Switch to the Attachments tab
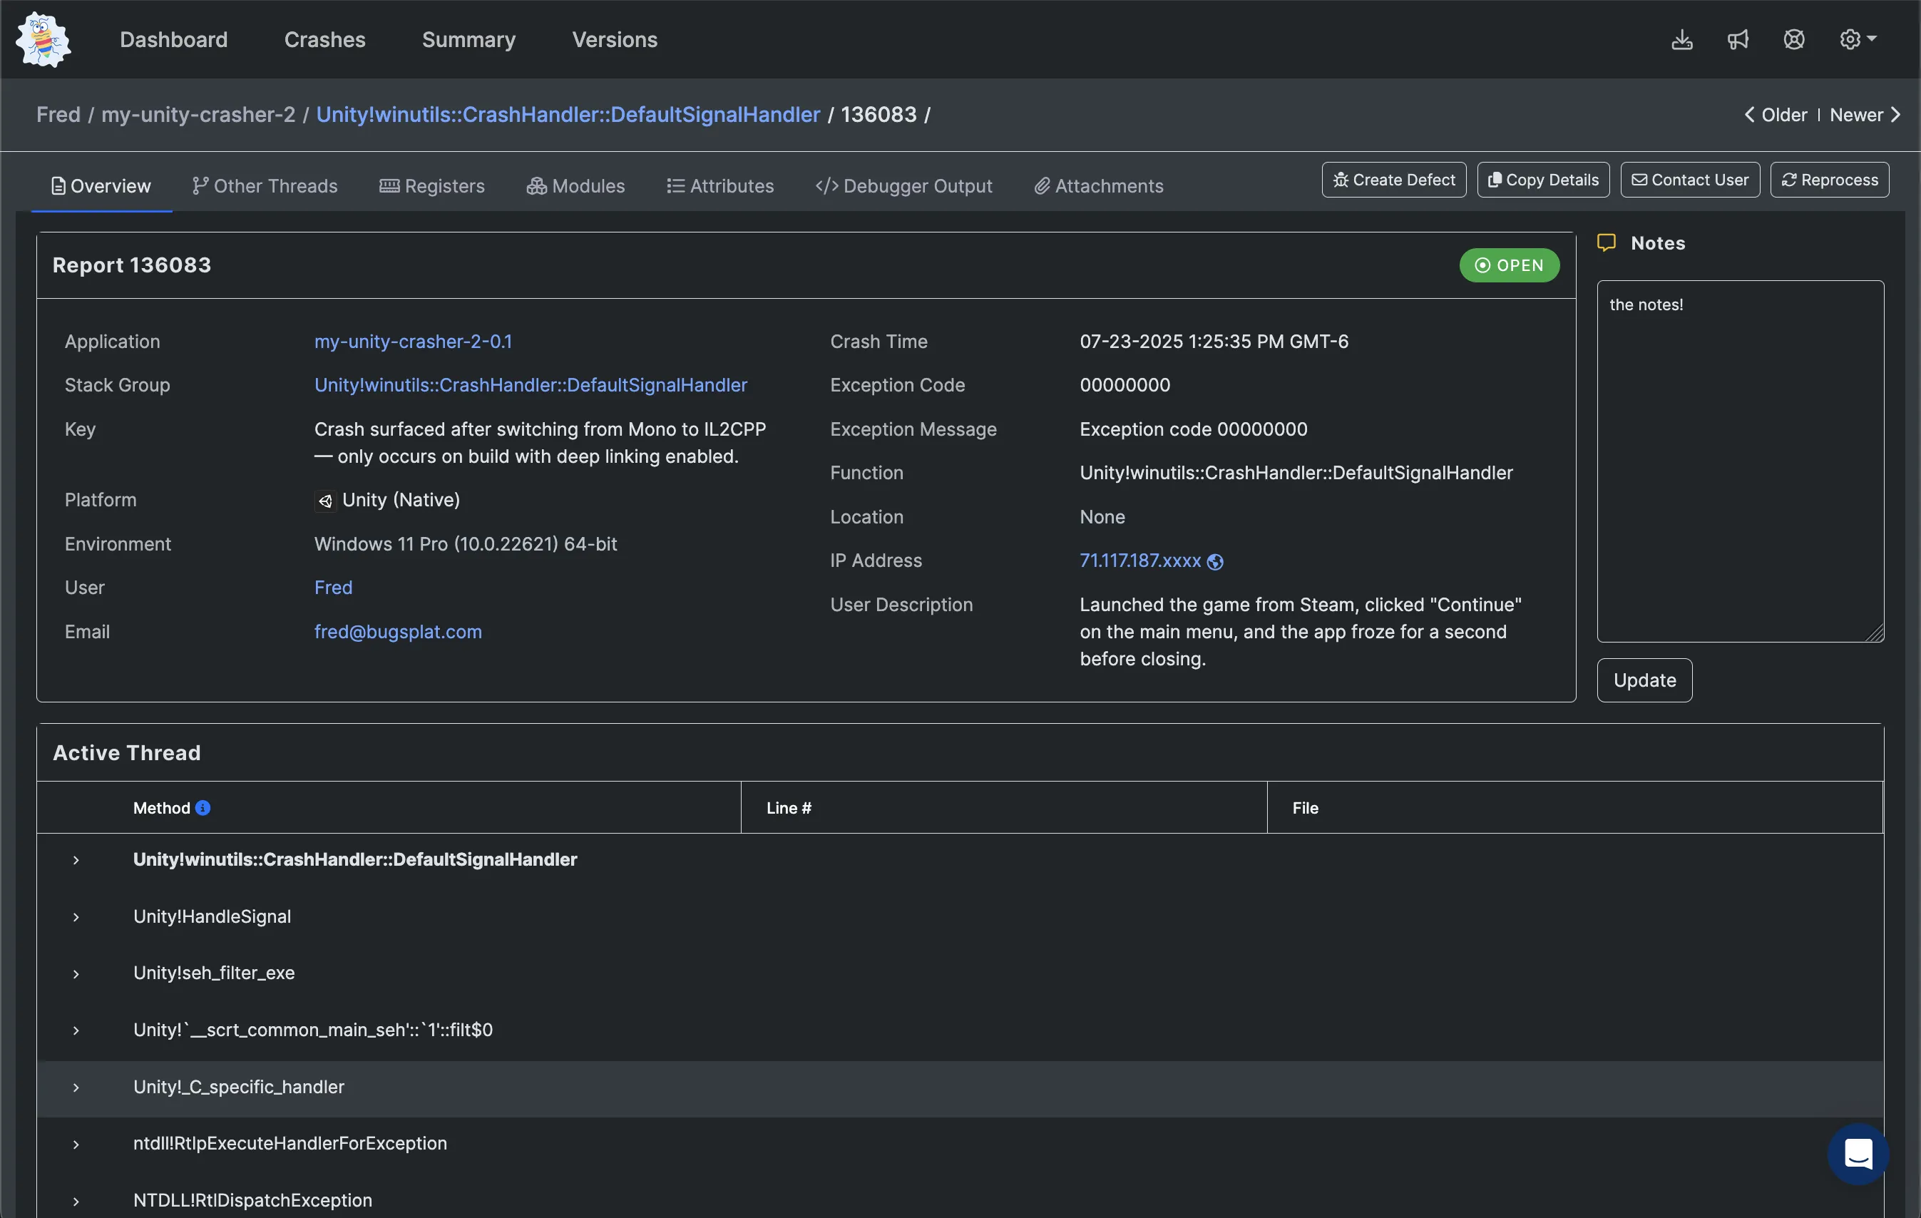 1099,186
